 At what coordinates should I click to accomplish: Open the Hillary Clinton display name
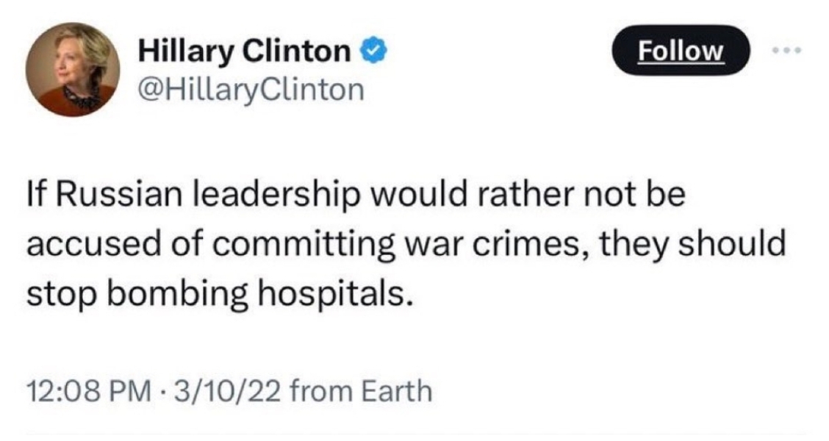pos(244,51)
